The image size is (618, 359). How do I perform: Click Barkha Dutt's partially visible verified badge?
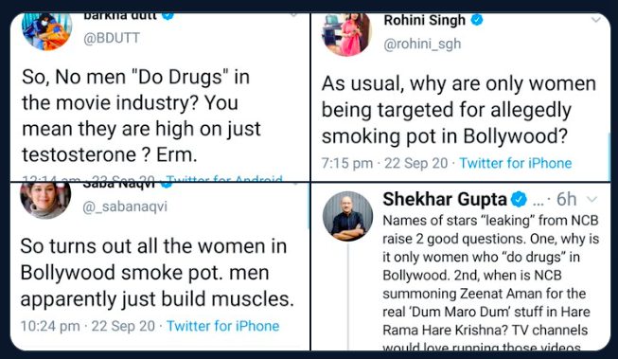pyautogui.click(x=168, y=16)
